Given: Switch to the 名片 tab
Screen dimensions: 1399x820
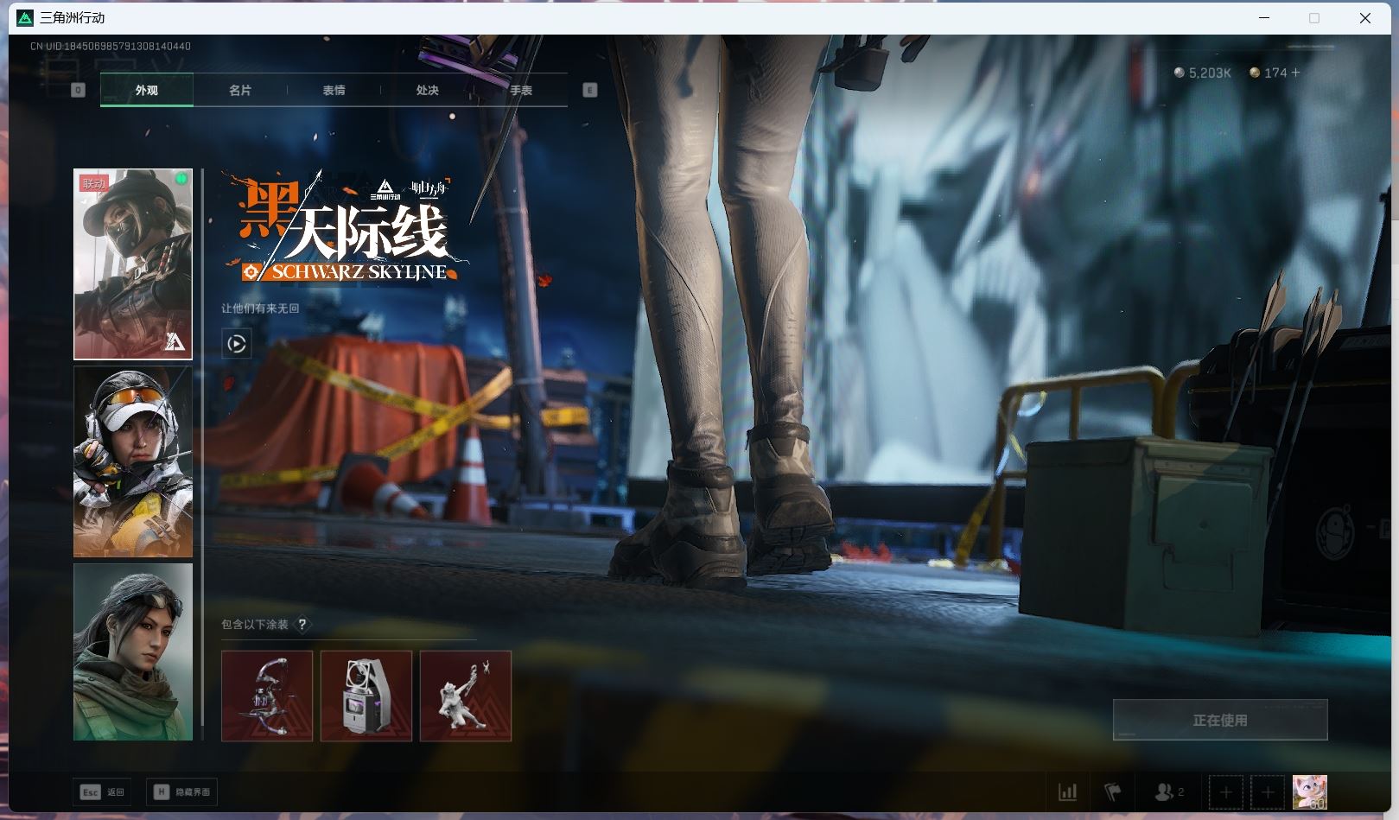Looking at the screenshot, I should point(240,90).
